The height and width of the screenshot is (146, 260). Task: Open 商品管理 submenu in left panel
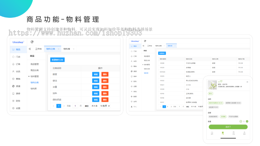34,64
